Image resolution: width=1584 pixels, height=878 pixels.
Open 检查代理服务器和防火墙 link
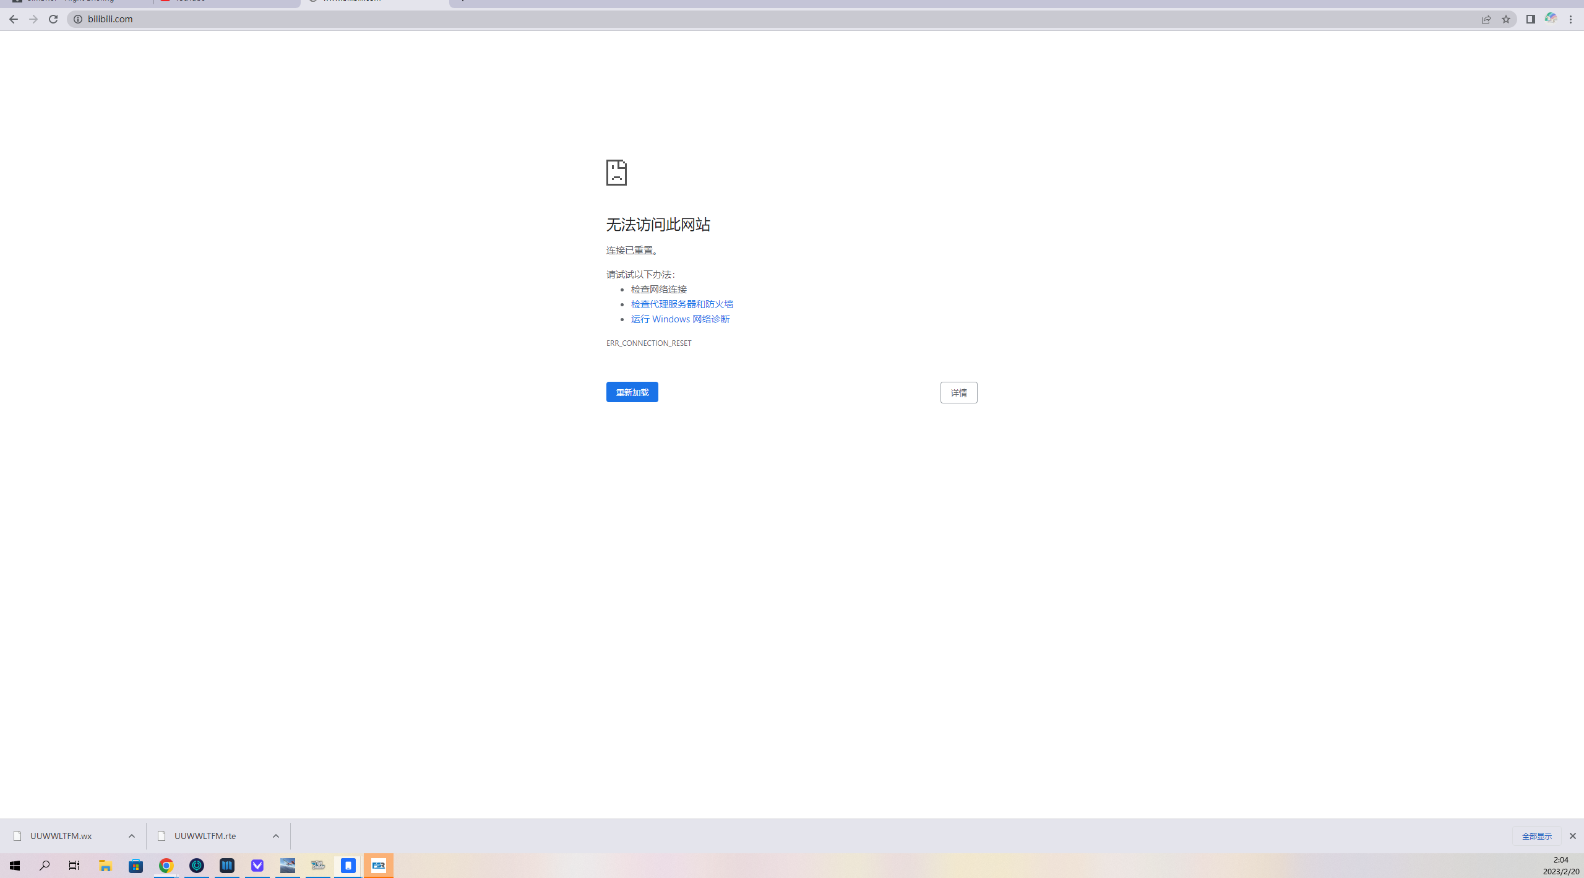tap(682, 304)
